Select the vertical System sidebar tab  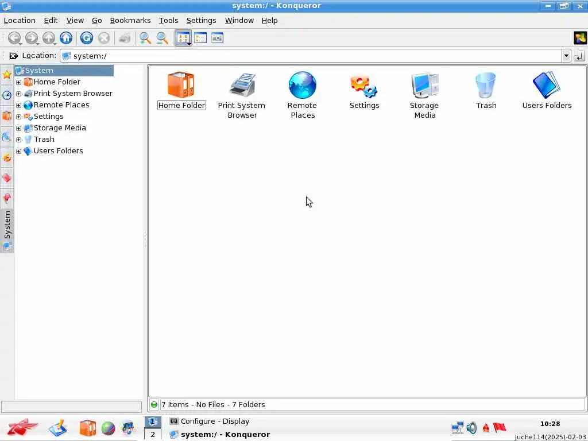pos(7,231)
